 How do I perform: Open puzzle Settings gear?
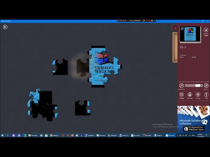[198, 95]
